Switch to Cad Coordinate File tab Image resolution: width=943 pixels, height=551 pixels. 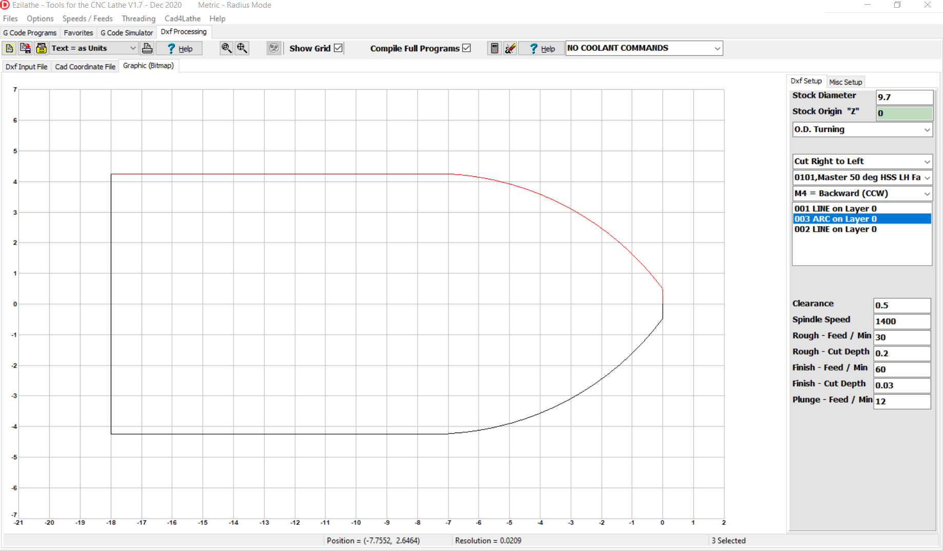tap(85, 67)
